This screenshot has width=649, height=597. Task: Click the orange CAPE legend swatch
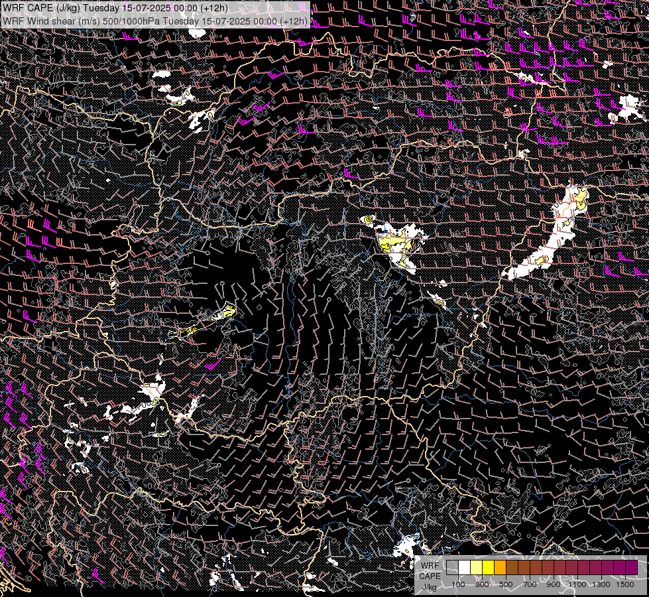tap(501, 568)
